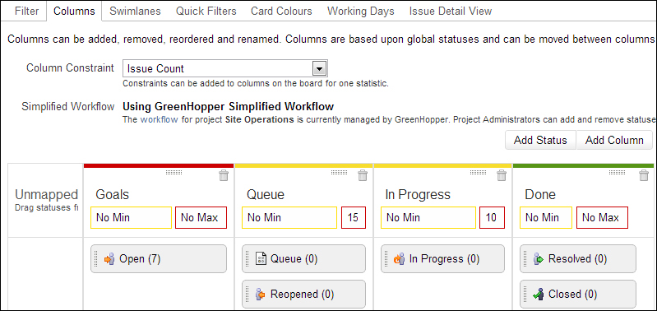Click the Open status icon
Image resolution: width=657 pixels, height=311 pixels.
pos(109,259)
